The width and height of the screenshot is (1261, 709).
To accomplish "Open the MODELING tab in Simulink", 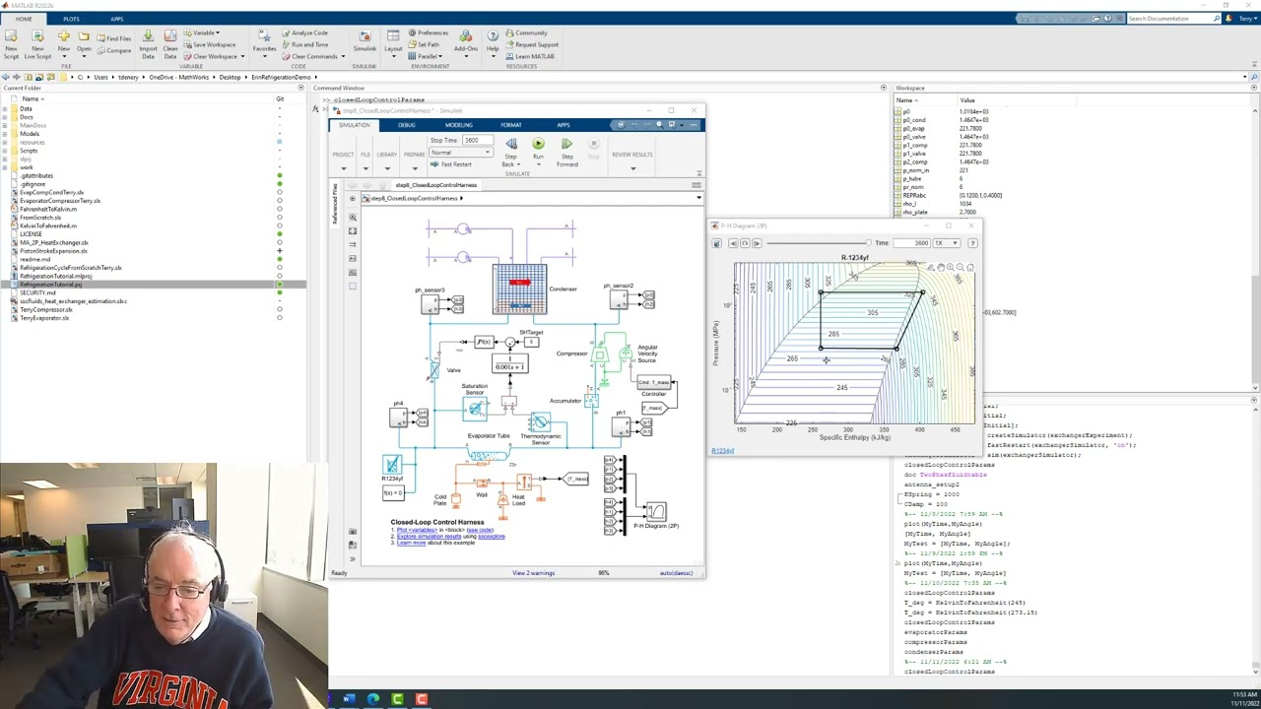I will point(459,125).
